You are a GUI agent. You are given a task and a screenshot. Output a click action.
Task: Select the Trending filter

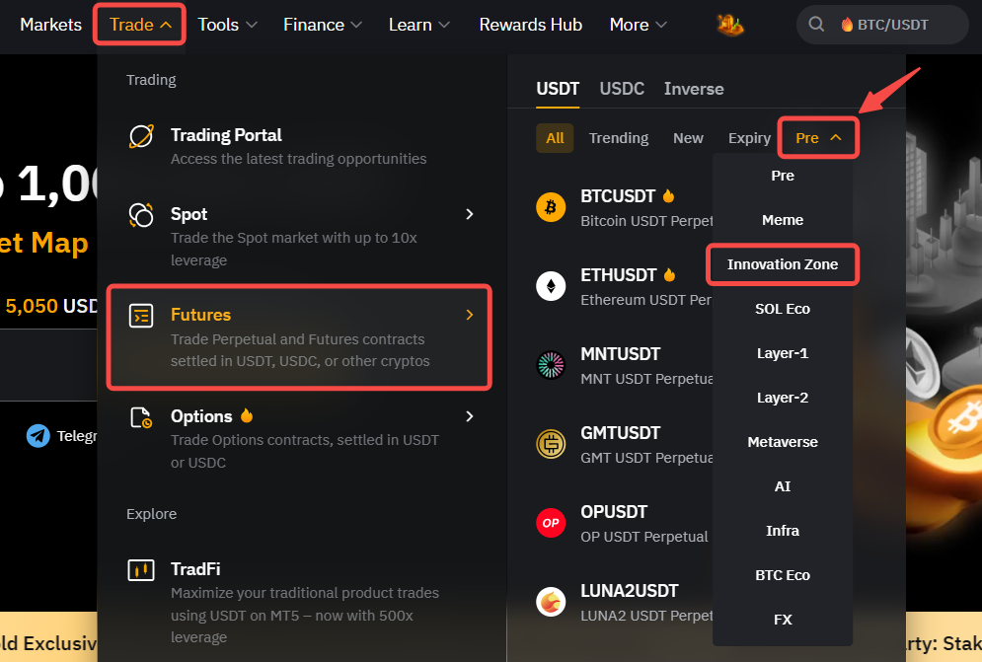(x=619, y=138)
